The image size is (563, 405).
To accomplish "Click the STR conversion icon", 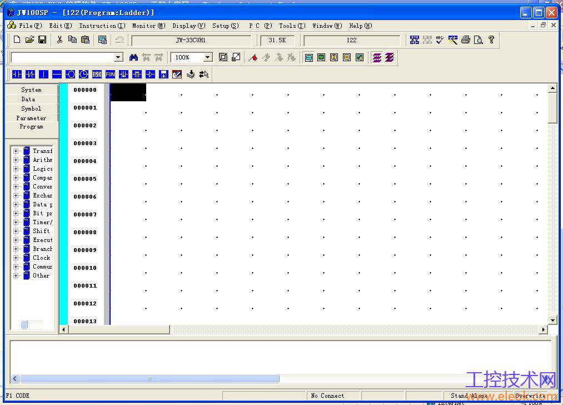I will tap(415, 39).
